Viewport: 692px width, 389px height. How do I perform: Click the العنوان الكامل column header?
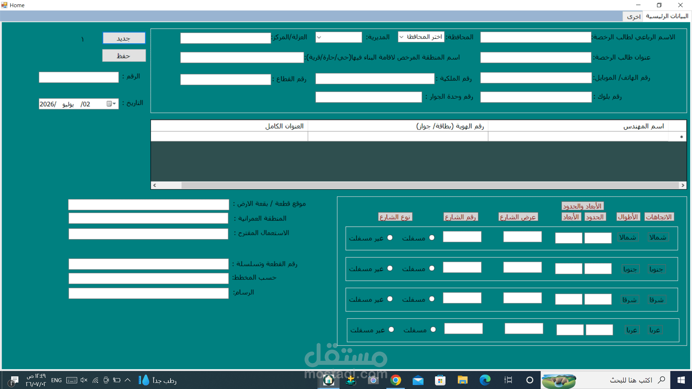pos(230,126)
